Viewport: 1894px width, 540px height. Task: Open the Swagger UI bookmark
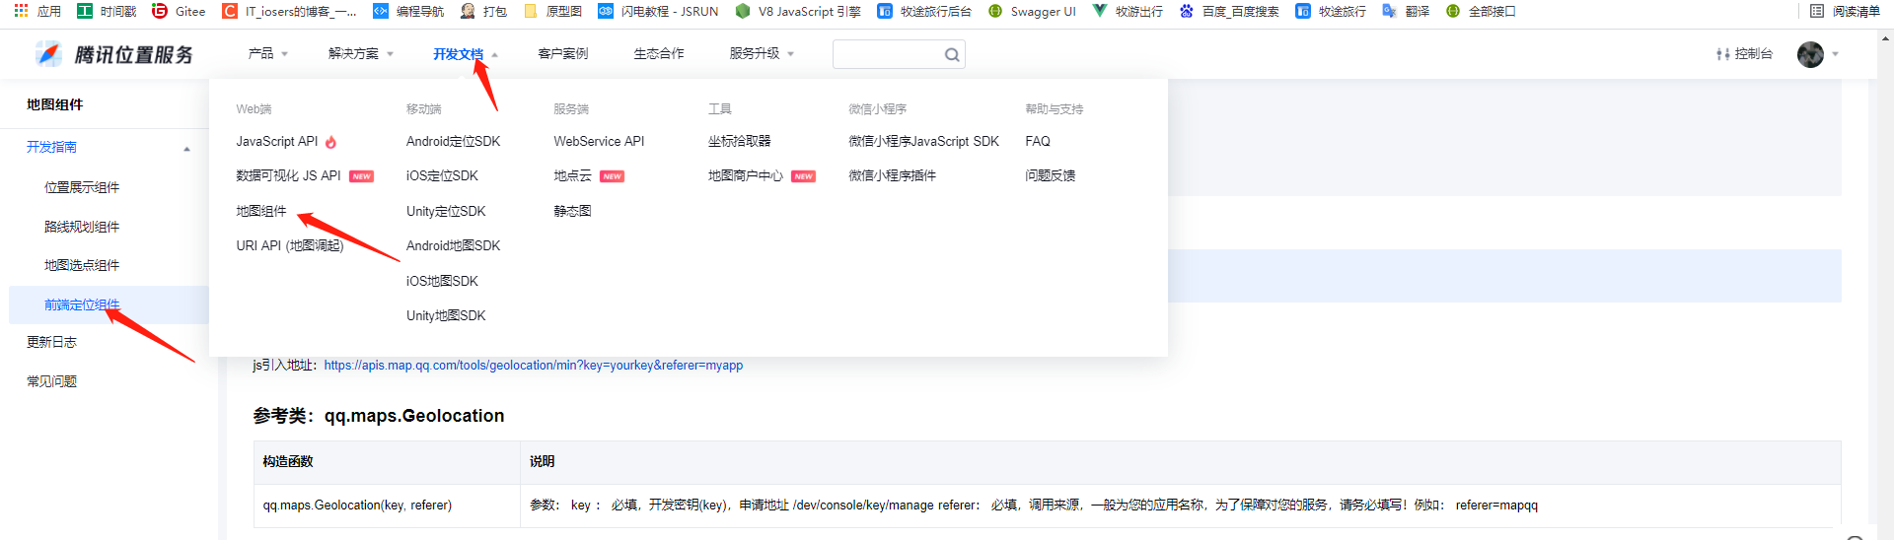point(1032,11)
